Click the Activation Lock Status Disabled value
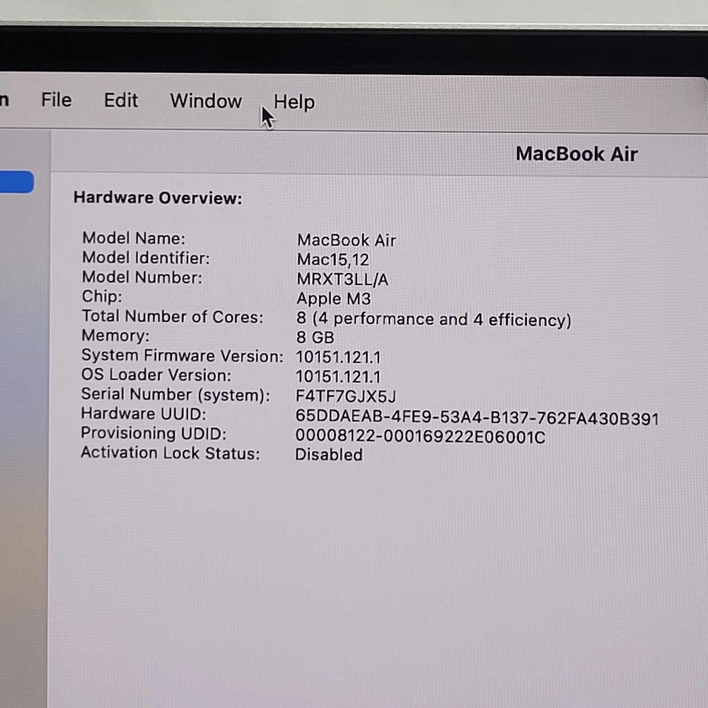Image resolution: width=708 pixels, height=708 pixels. [329, 455]
